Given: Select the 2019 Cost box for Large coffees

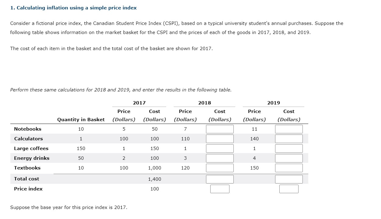Looking at the screenshot, I should pyautogui.click(x=289, y=148).
